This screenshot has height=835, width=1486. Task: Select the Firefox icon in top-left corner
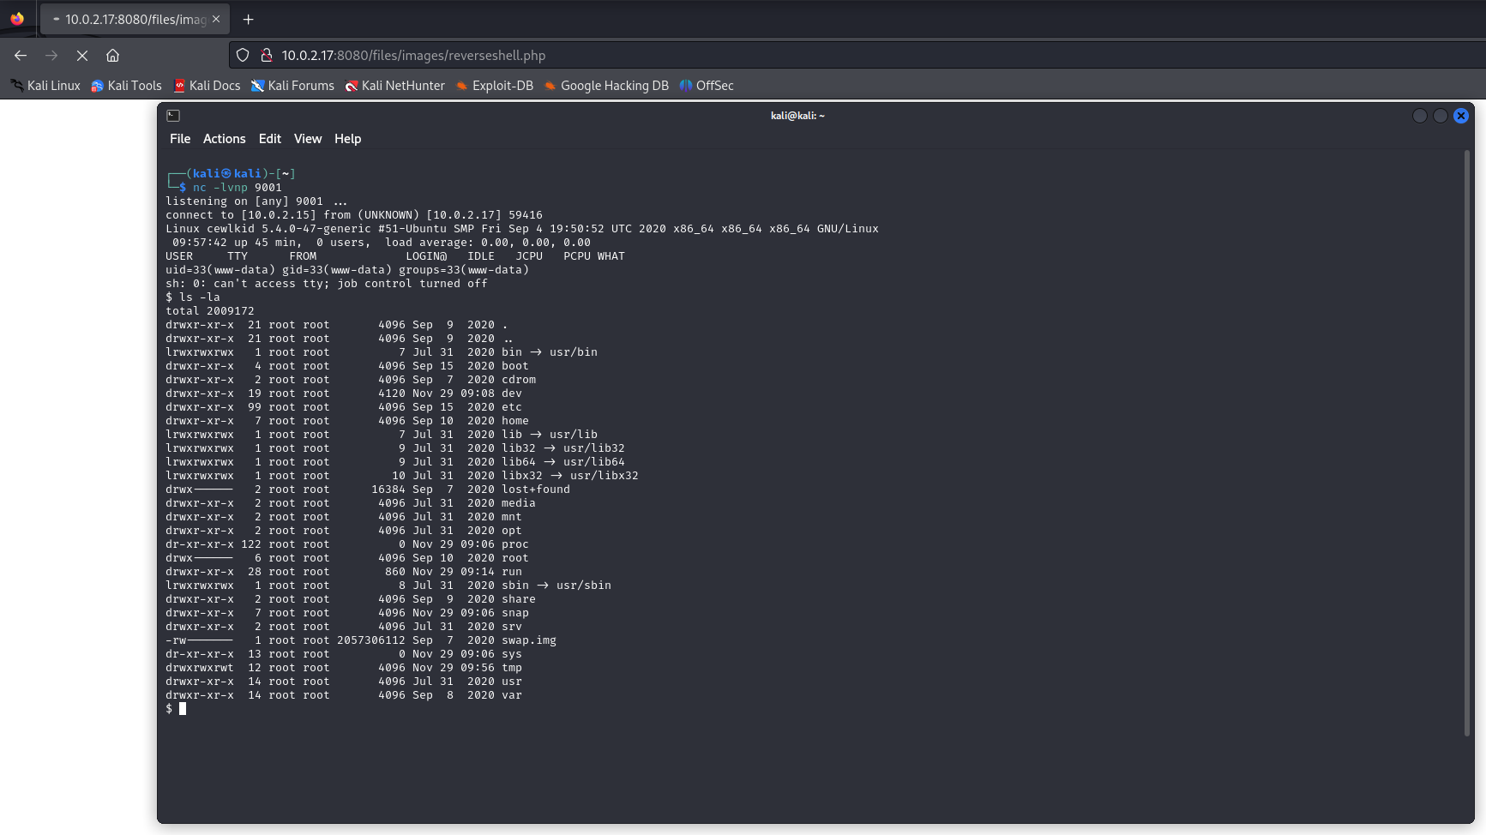point(18,18)
